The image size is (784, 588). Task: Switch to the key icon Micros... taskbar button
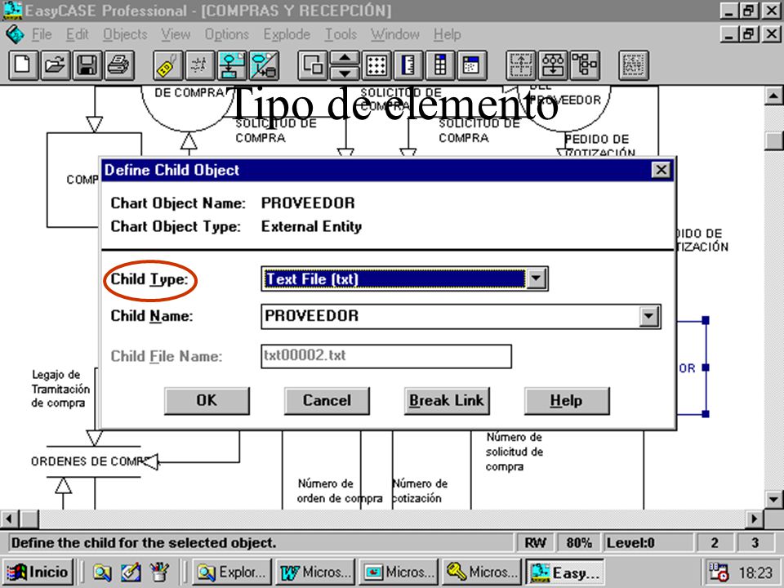tap(482, 572)
